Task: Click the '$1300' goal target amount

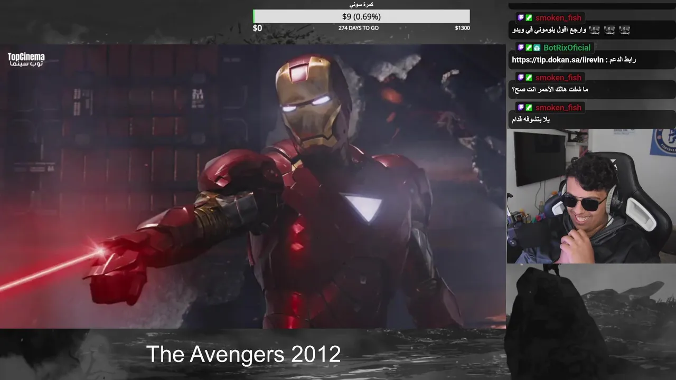Action: (462, 28)
